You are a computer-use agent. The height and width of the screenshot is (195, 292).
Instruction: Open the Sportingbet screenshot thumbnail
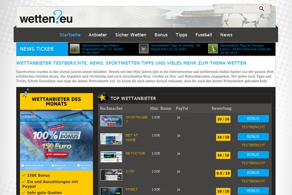tap(111, 121)
